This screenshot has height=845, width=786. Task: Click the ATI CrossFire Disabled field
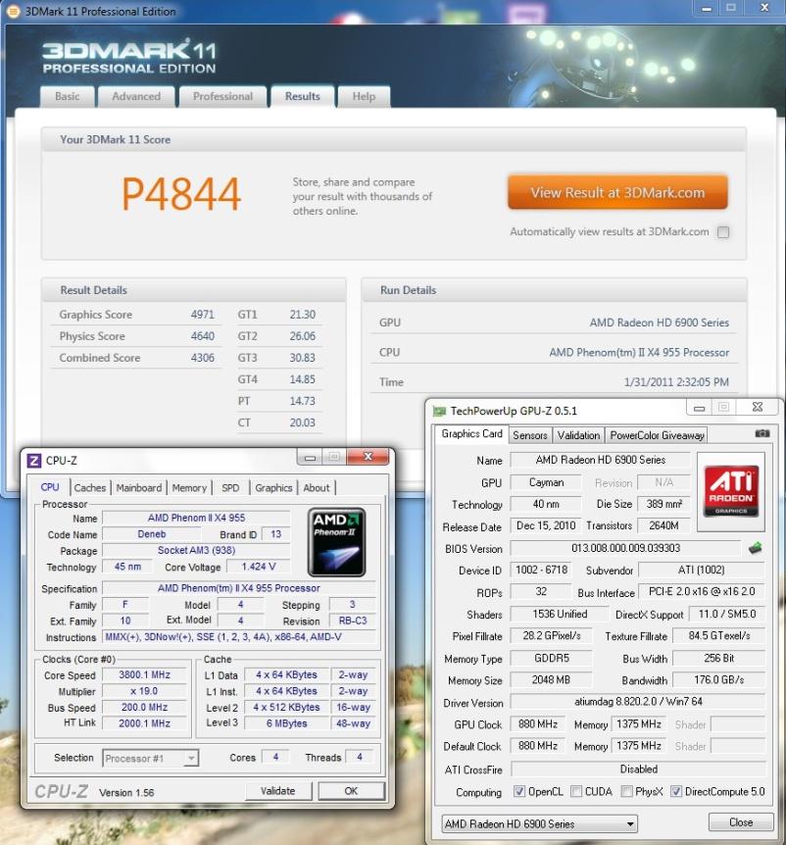click(x=638, y=769)
